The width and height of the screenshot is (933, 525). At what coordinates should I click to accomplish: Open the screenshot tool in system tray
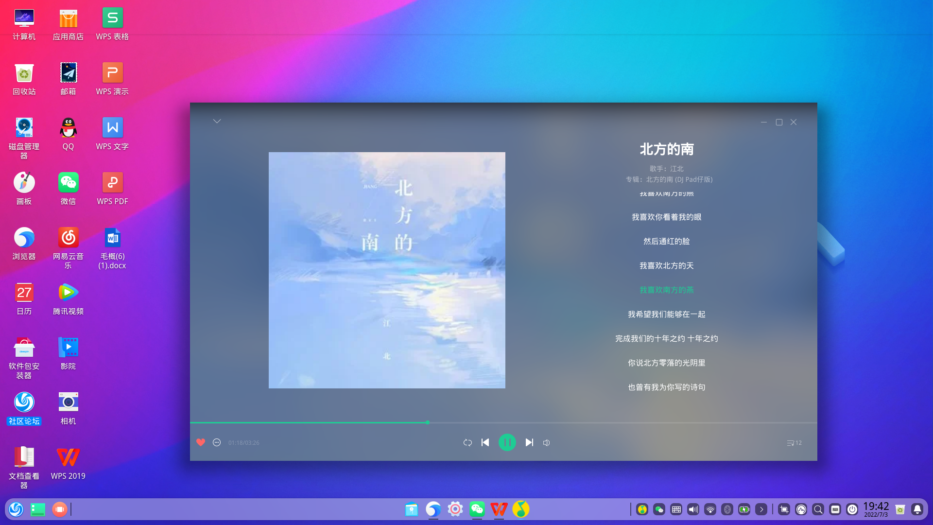point(783,509)
